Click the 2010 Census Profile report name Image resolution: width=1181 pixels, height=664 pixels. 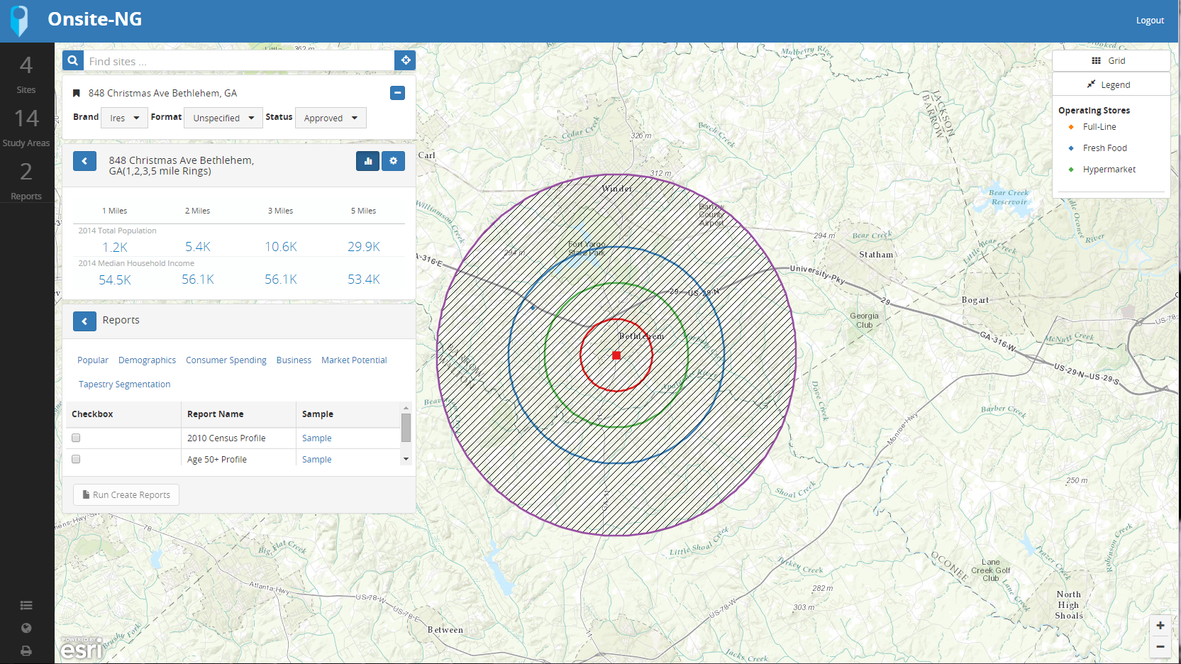point(226,438)
